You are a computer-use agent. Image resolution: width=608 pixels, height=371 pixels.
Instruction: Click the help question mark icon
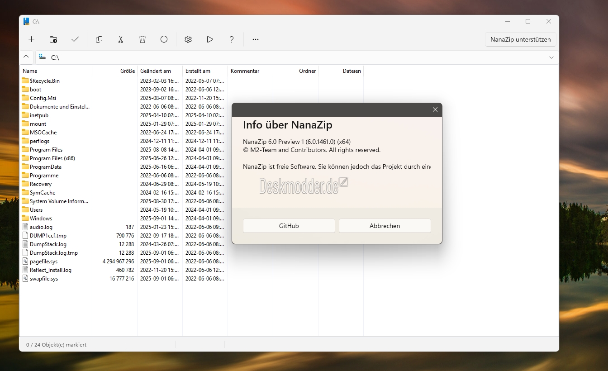click(x=232, y=39)
